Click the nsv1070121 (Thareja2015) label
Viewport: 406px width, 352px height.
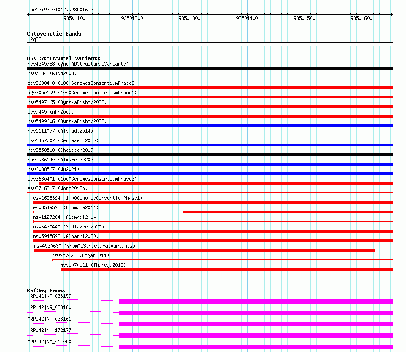point(93,265)
